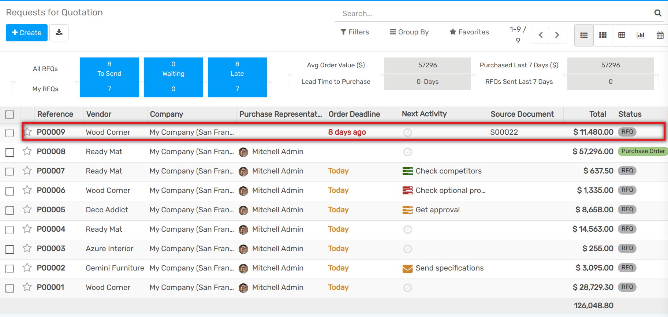Viewport: 668px width, 317px height.
Task: Click the search magnifier icon
Action: click(x=657, y=13)
